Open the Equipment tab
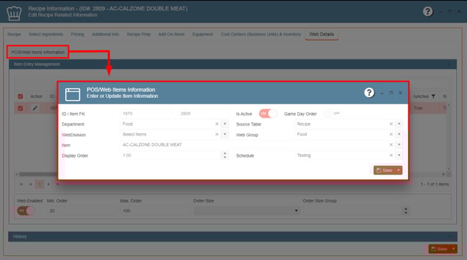Screen dimensions: 467x260 (x=202, y=34)
